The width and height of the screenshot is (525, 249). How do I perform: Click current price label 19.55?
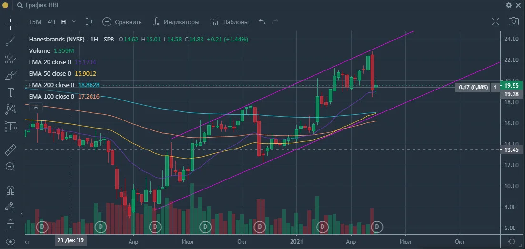pos(512,85)
